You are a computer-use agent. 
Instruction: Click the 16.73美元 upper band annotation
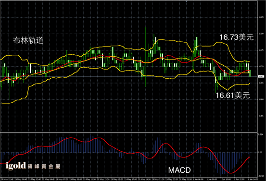coord(237,37)
